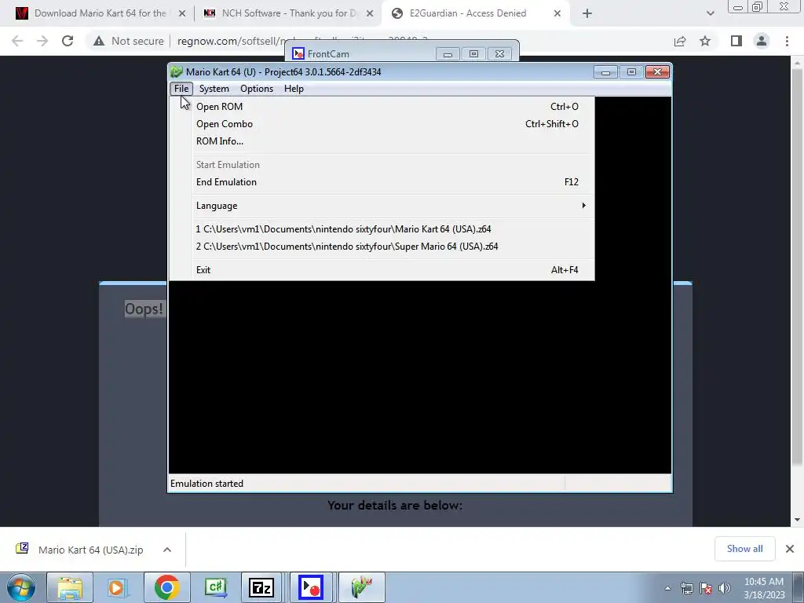Close the NCH Software tab
The width and height of the screenshot is (804, 603).
tap(370, 14)
